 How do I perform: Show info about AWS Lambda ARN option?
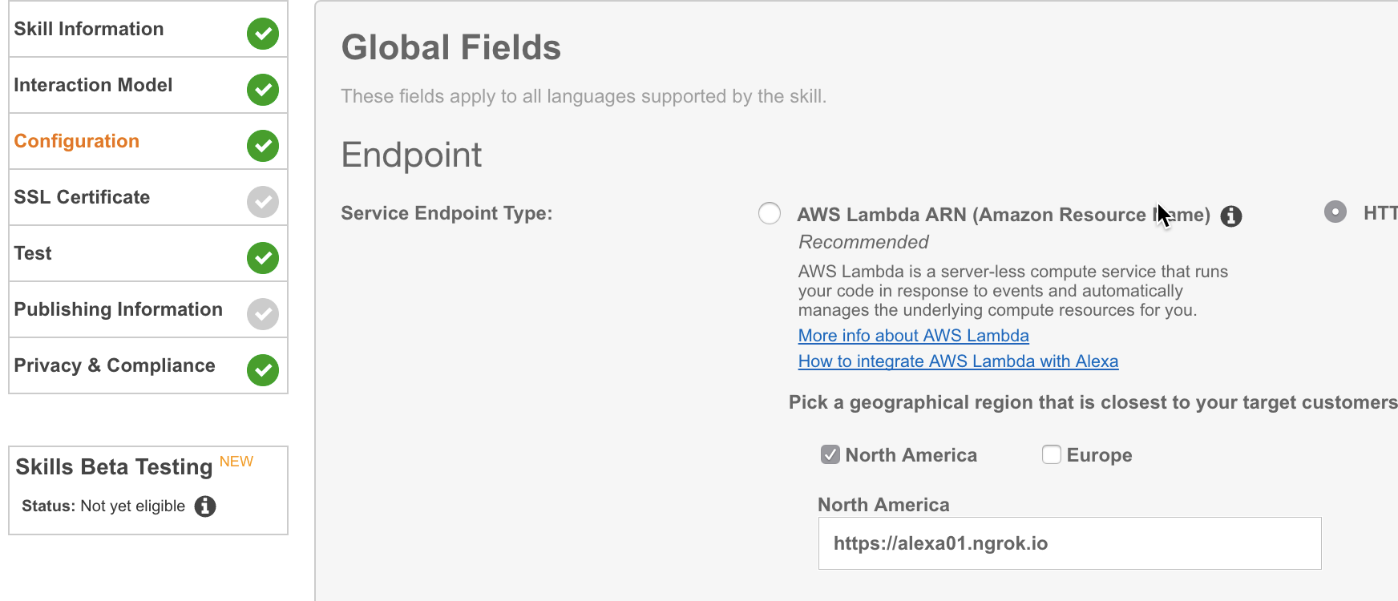click(1231, 216)
